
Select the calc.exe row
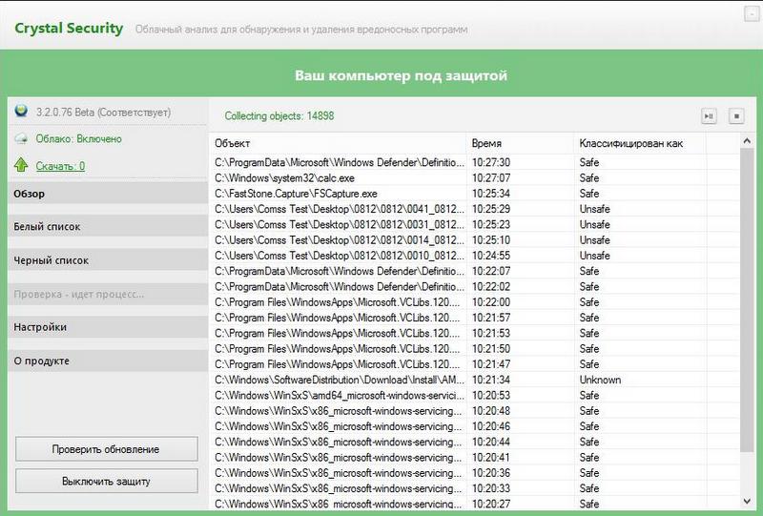coord(474,177)
